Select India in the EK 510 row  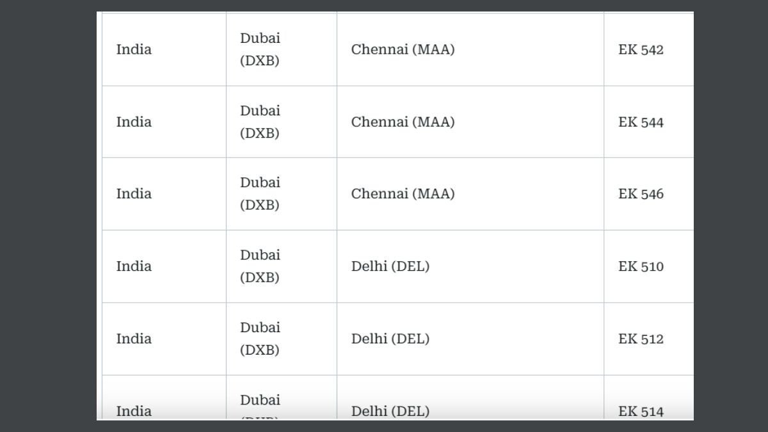coord(134,266)
